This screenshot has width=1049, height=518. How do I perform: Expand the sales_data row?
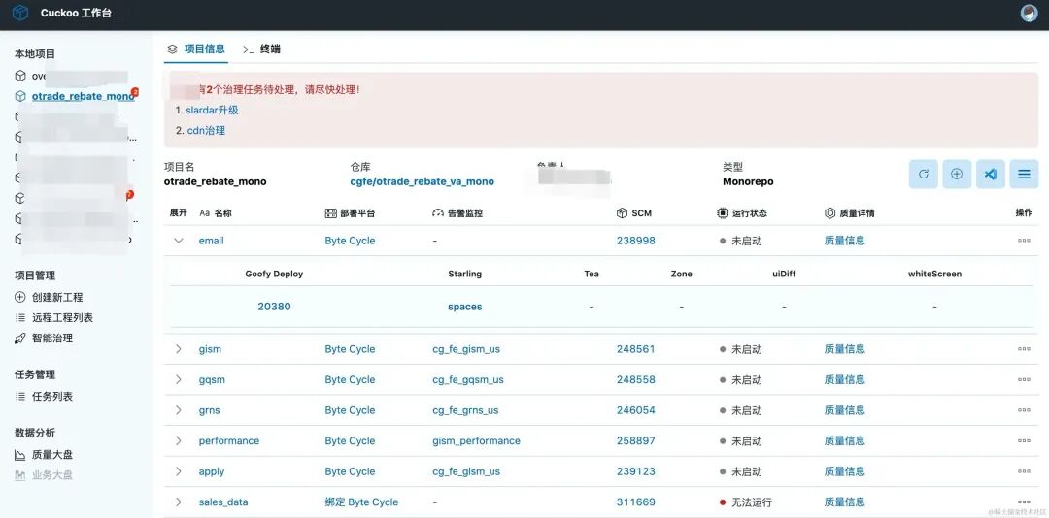pos(179,502)
